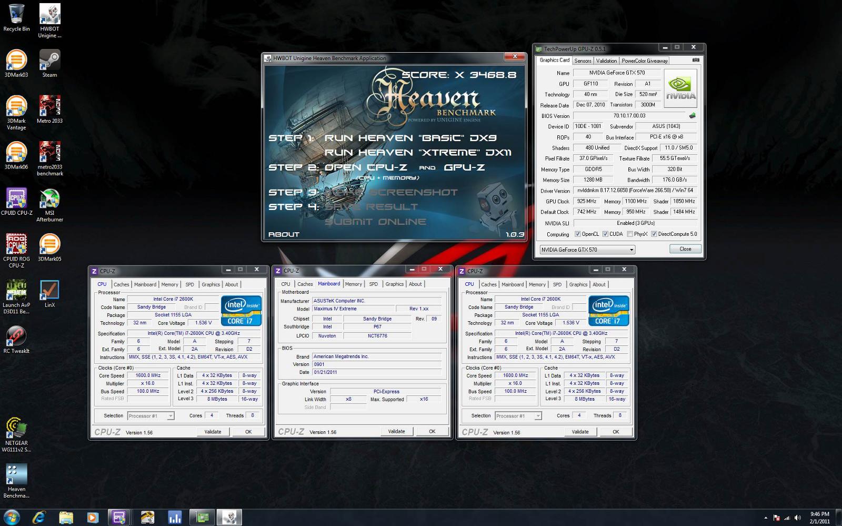Click OK in left CPU-Z window
842x526 pixels.
pos(248,432)
